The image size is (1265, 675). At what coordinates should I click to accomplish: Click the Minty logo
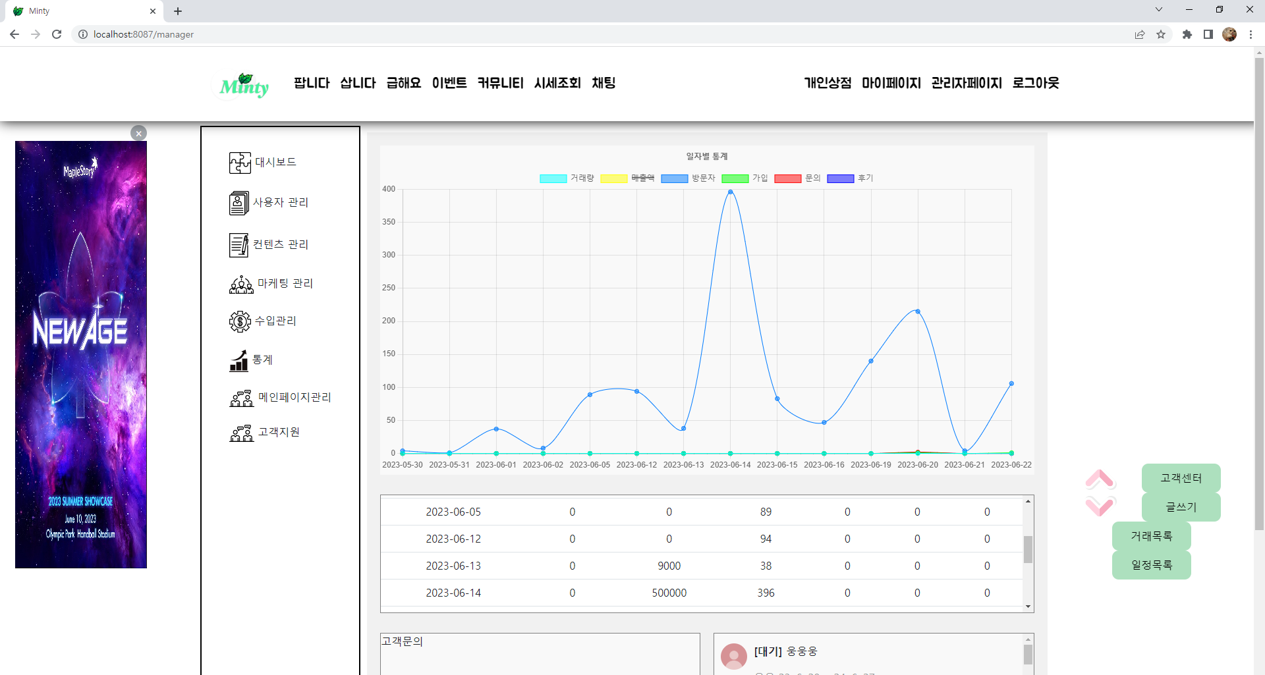click(244, 85)
